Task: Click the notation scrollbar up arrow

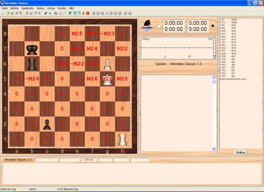Action: click(x=214, y=77)
